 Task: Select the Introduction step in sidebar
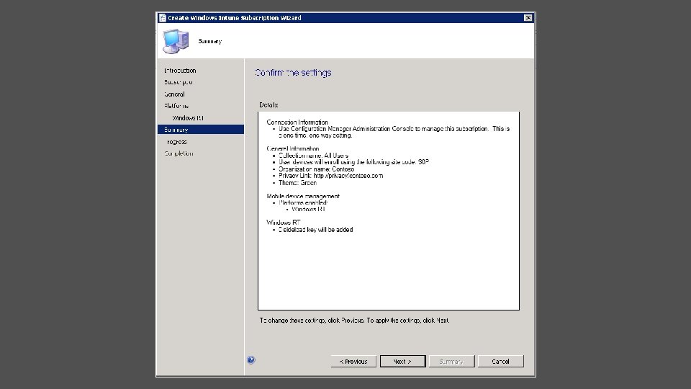tap(180, 71)
